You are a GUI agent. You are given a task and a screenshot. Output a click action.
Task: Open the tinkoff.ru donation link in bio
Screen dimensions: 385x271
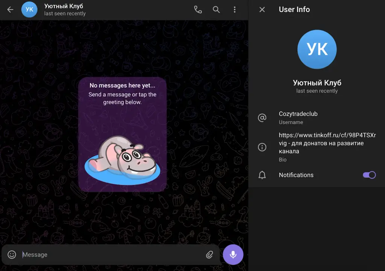coord(327,139)
